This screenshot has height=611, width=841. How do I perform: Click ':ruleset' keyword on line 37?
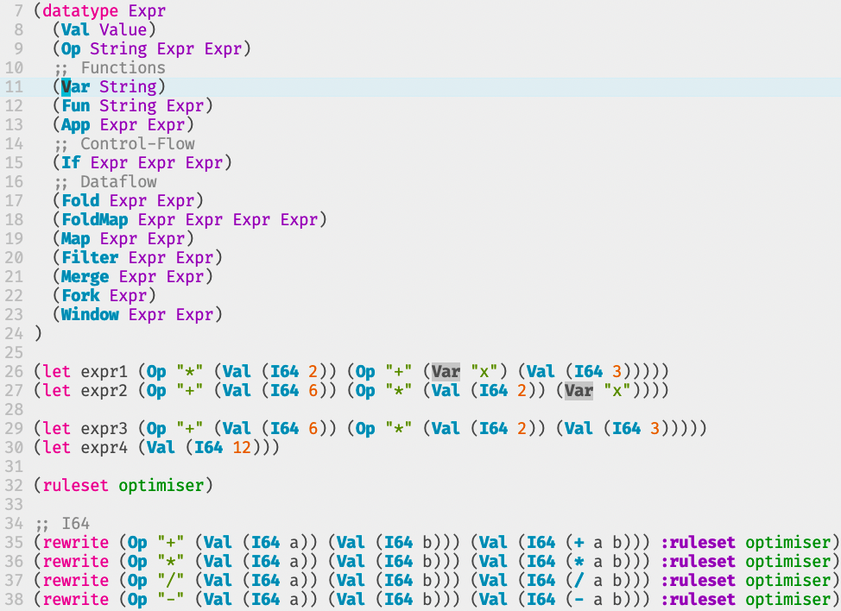(698, 581)
